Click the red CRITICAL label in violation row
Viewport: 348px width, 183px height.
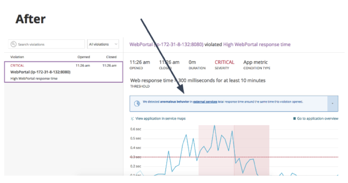click(x=17, y=65)
